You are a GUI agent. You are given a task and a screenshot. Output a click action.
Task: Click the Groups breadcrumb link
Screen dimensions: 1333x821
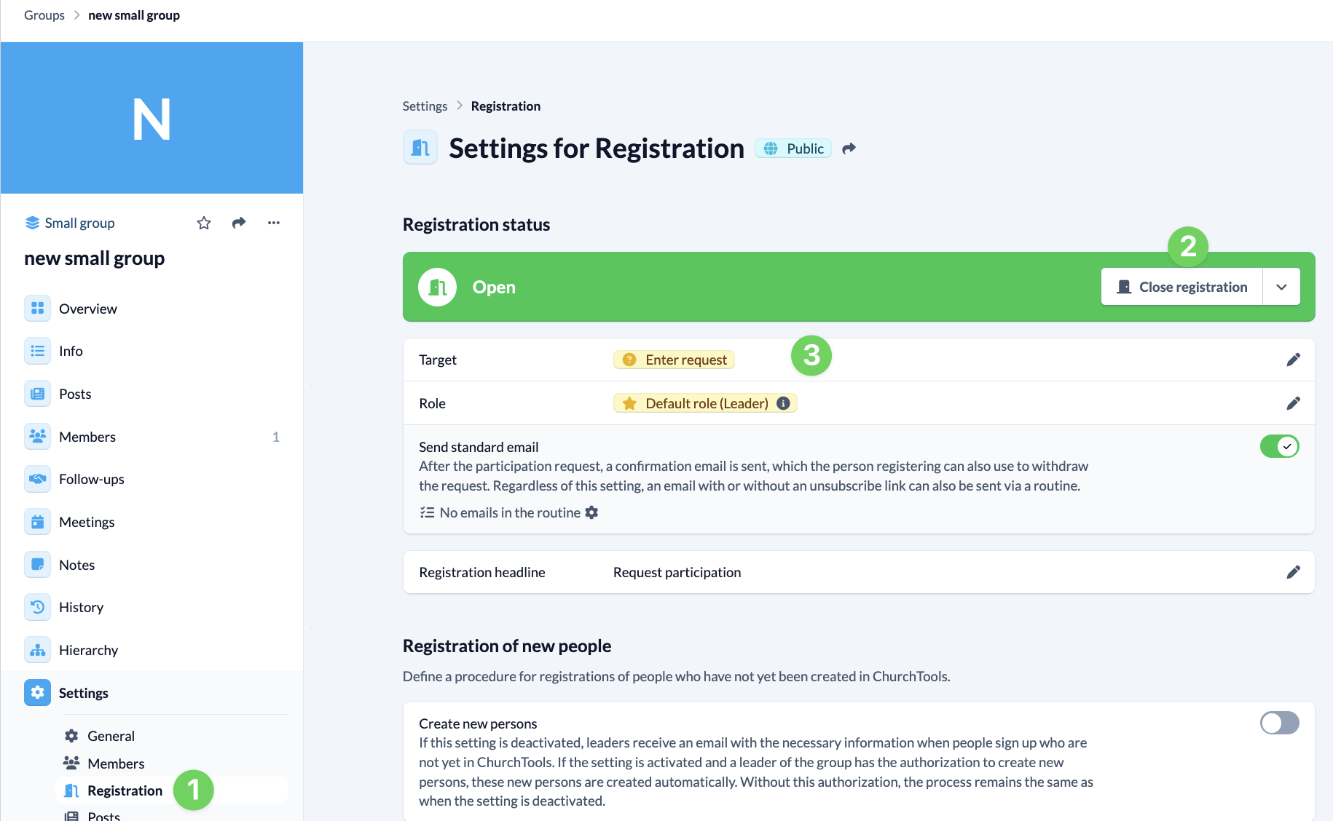pos(44,15)
